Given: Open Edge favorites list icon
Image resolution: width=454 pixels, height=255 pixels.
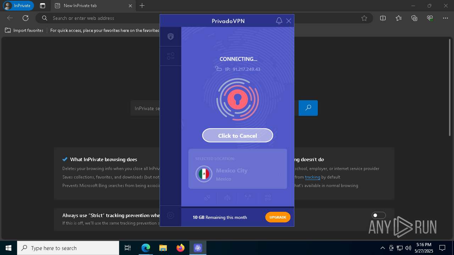Looking at the screenshot, I should 399,18.
